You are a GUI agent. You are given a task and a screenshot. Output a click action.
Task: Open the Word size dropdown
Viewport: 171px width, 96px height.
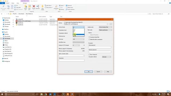pos(79,39)
